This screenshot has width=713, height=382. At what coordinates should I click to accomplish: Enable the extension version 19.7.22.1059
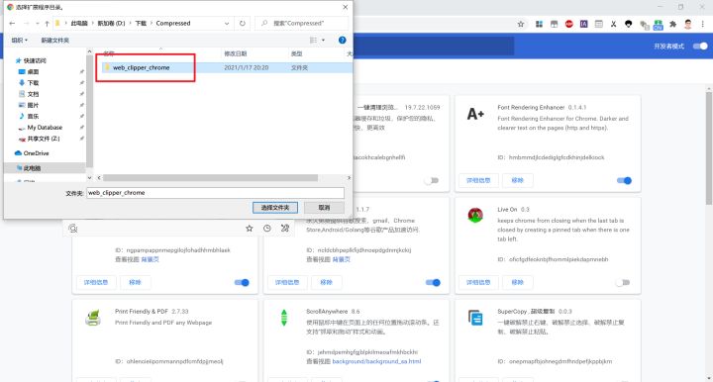(x=432, y=180)
